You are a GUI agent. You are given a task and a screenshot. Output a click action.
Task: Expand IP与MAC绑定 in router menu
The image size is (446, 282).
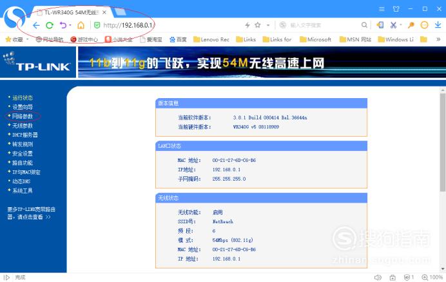(x=26, y=172)
